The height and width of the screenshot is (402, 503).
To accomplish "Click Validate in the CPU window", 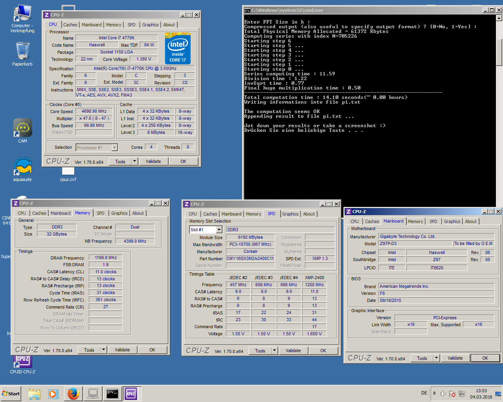I will (x=153, y=161).
